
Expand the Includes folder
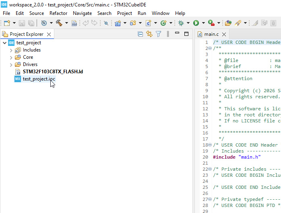(x=11, y=50)
